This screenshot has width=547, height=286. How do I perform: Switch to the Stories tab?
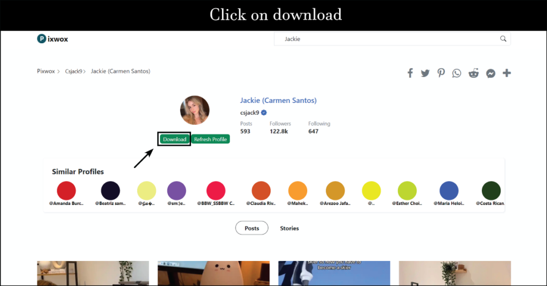point(290,228)
